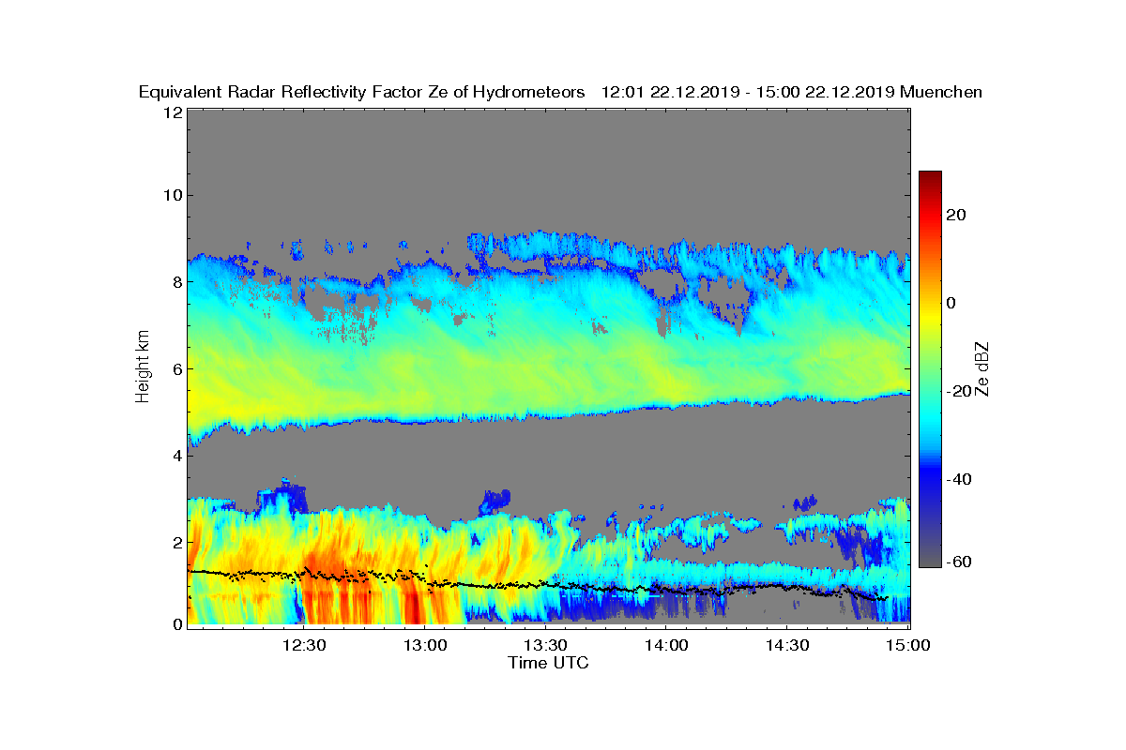Image resolution: width=1126 pixels, height=750 pixels.
Task: Click the colorbar '20' value label
Action: pos(956,215)
